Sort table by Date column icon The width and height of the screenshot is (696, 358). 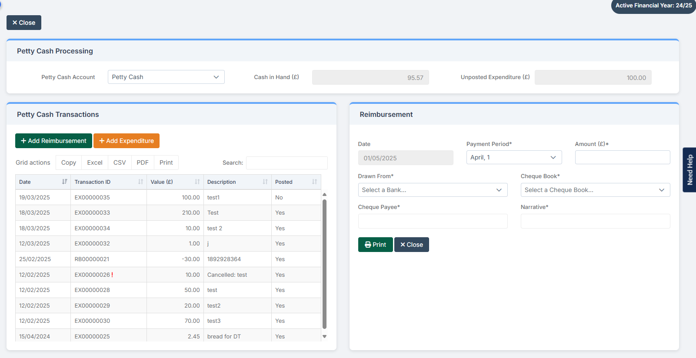pyautogui.click(x=64, y=182)
